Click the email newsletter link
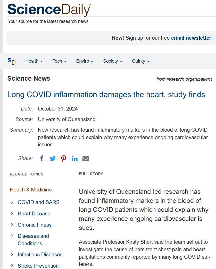This screenshot has width=216, height=269. tap(191, 38)
